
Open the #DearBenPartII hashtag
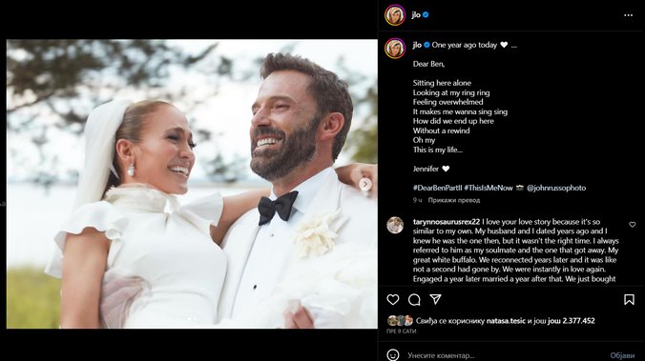point(438,188)
